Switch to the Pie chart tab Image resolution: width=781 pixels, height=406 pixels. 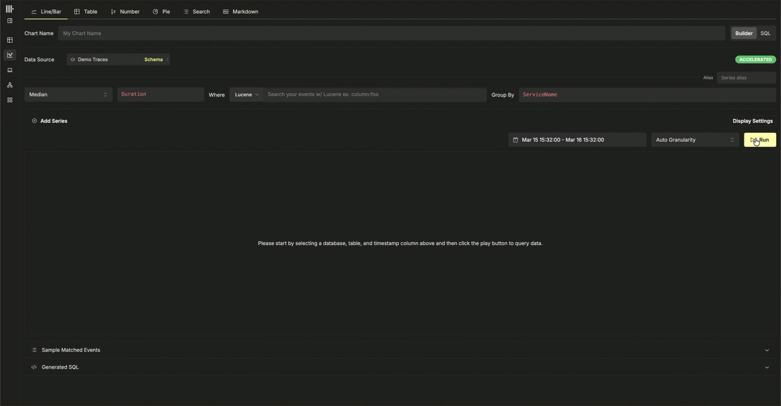(161, 12)
